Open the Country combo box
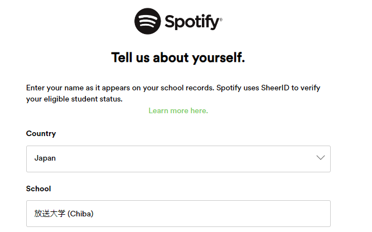Viewport: 372px width, 232px height. tap(178, 158)
